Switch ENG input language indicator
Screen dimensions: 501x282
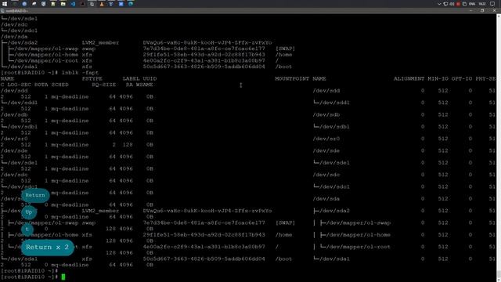click(472, 4)
